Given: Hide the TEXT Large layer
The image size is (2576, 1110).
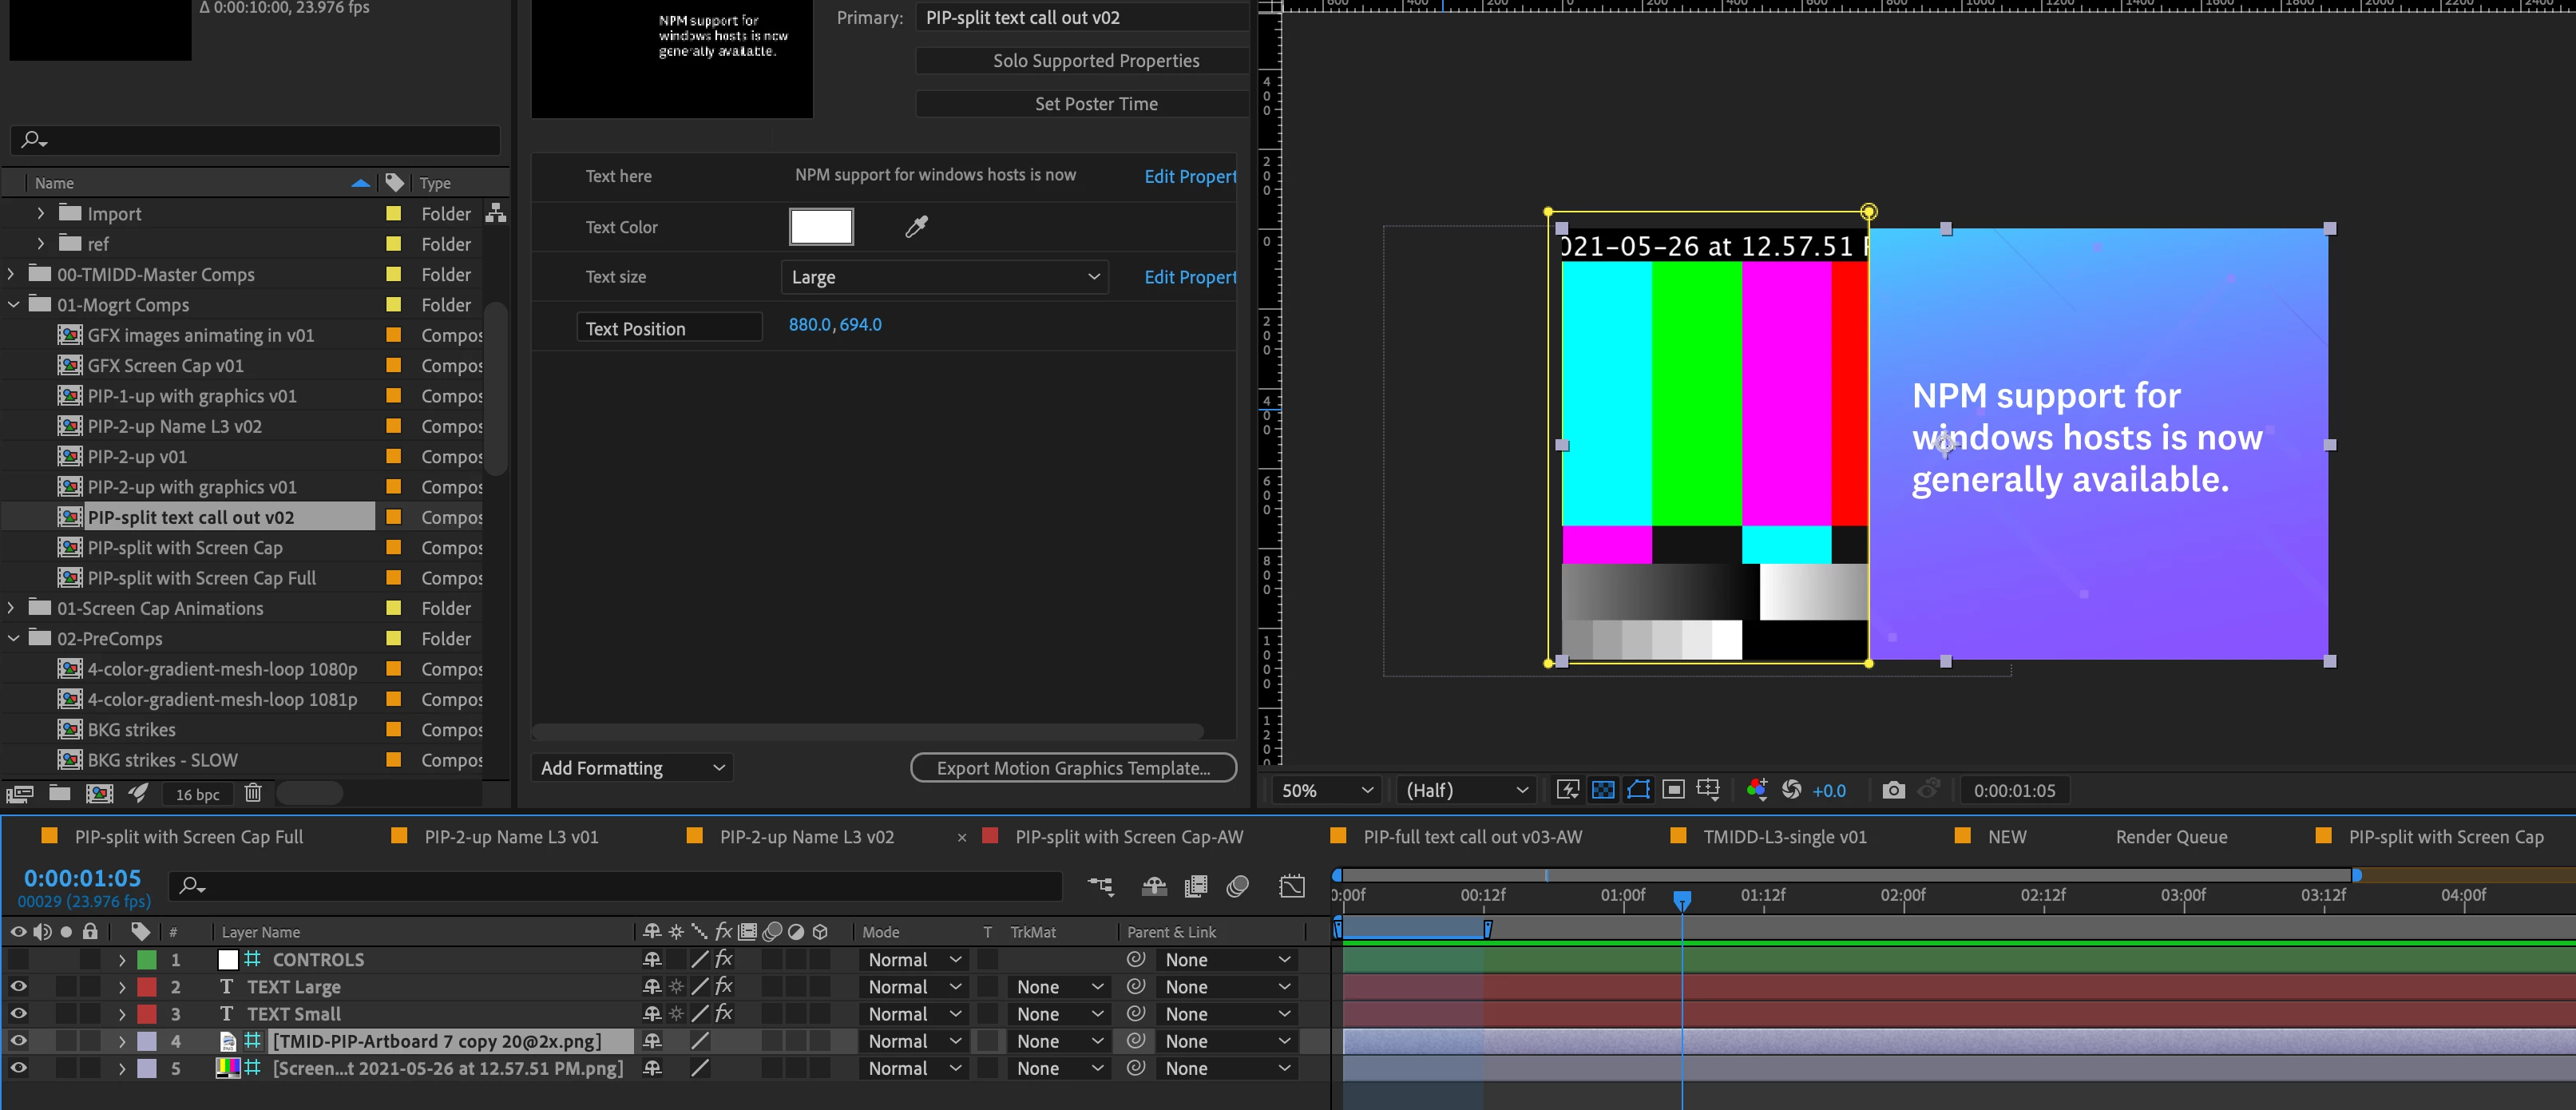Looking at the screenshot, I should (18, 987).
